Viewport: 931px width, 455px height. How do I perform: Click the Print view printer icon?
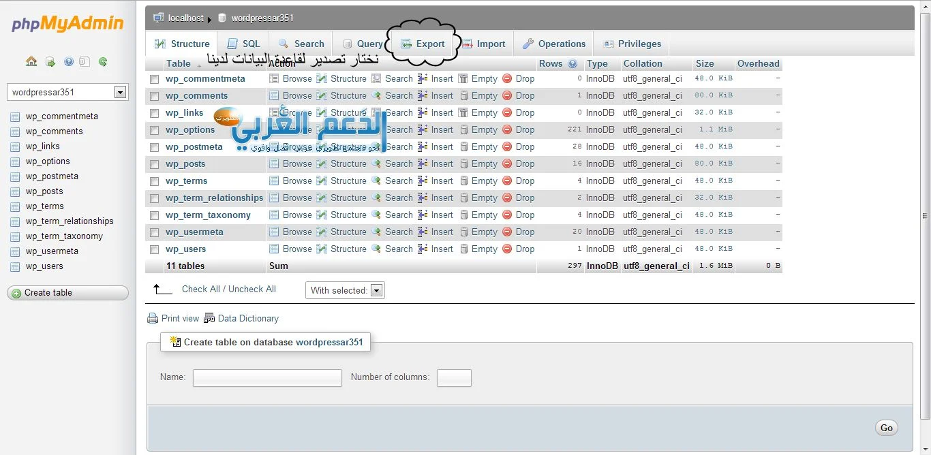point(153,318)
